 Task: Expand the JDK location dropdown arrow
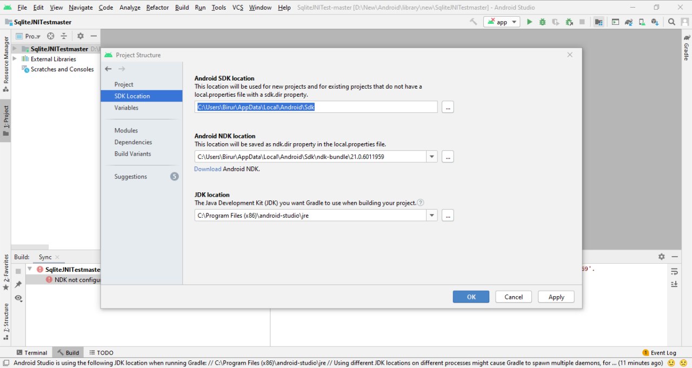coord(432,215)
